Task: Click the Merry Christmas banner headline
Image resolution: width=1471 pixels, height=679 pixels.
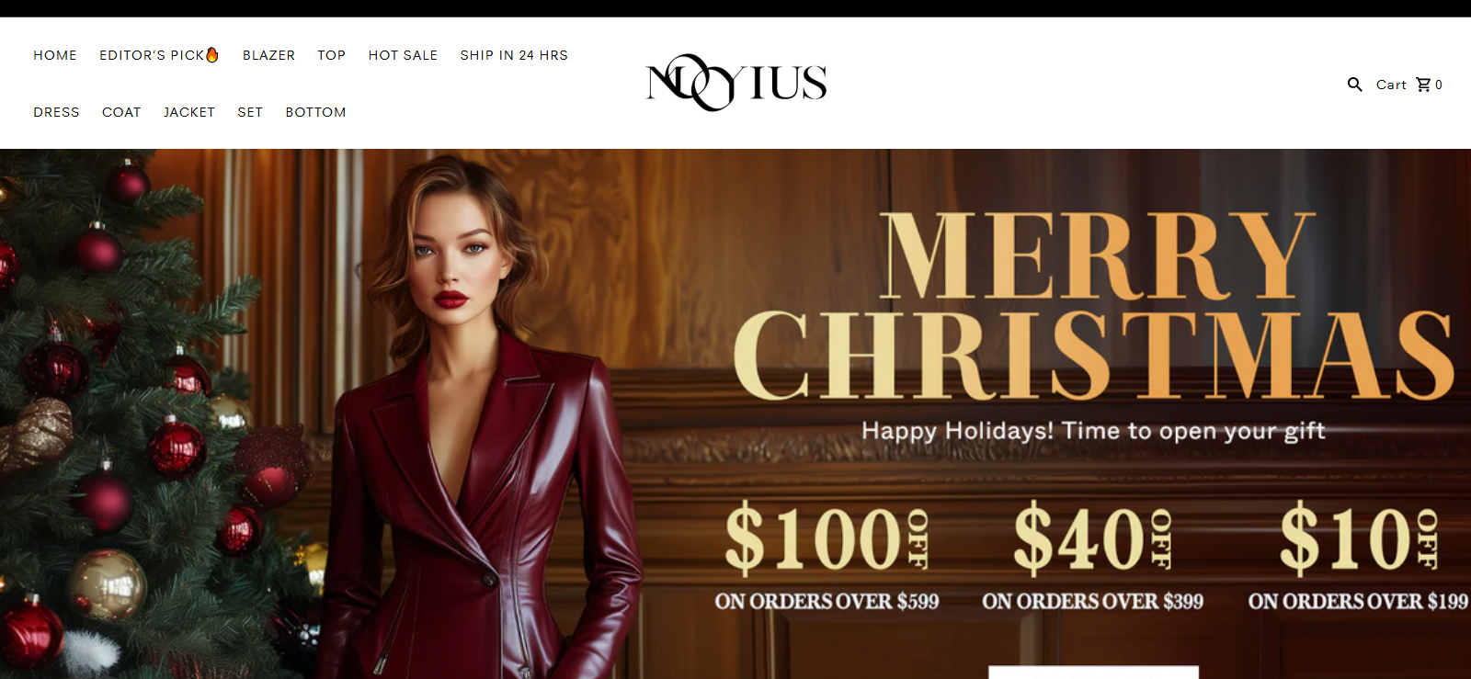Action: coord(1092,305)
